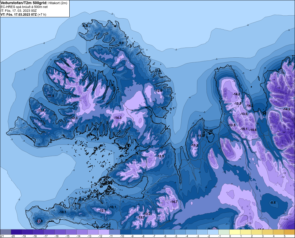Click the -11.5 temperature value label
Viewport: 295px width, 238px height.
click(x=50, y=96)
